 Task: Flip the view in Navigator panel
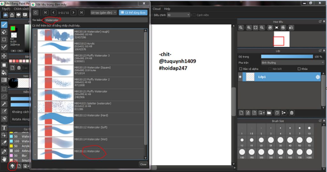[291, 28]
